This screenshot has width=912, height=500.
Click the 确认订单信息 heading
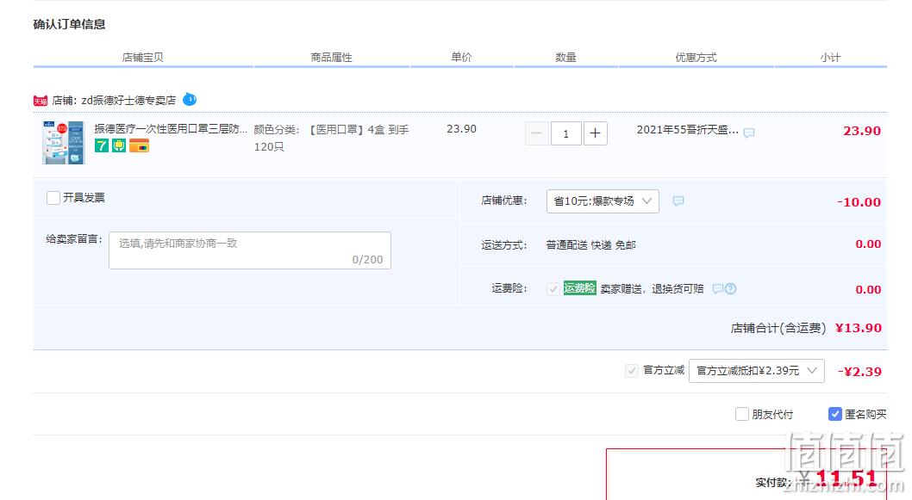click(x=69, y=24)
